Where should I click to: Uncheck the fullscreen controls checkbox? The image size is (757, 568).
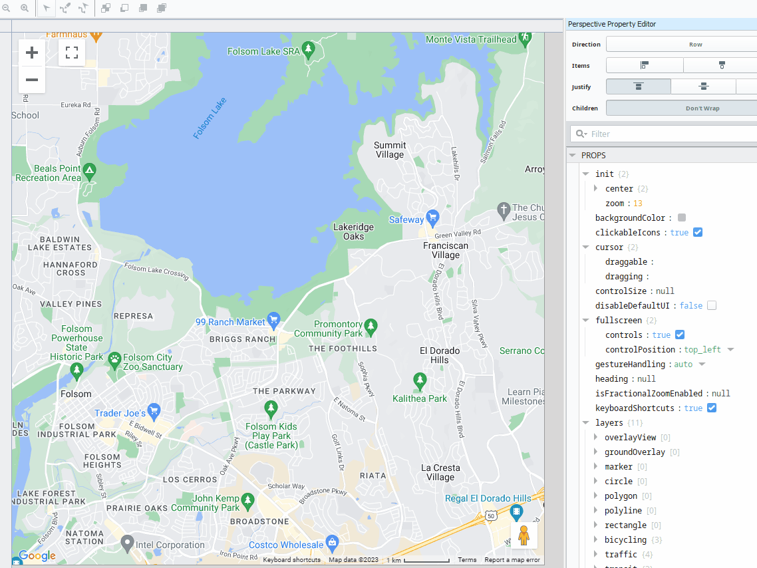coord(680,335)
